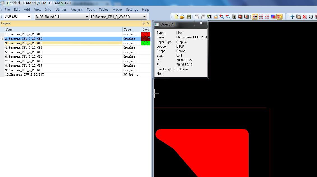Save the design with the disk icon

pos(188,17)
